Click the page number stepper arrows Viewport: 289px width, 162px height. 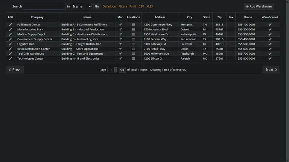pyautogui.click(x=116, y=70)
